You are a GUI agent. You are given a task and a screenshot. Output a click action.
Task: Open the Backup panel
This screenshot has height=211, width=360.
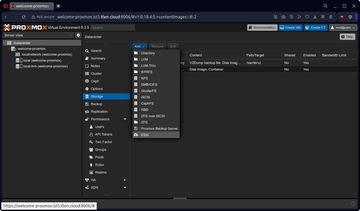click(106, 104)
